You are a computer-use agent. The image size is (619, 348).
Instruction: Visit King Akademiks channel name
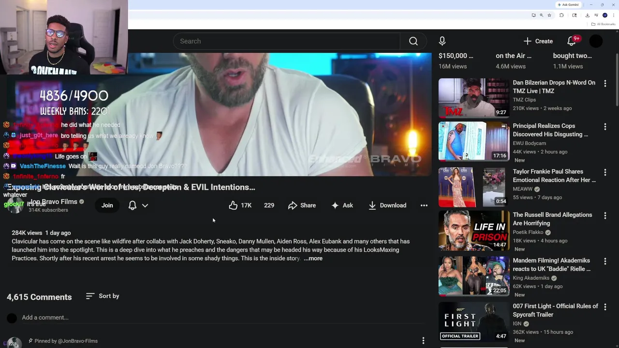pyautogui.click(x=531, y=278)
